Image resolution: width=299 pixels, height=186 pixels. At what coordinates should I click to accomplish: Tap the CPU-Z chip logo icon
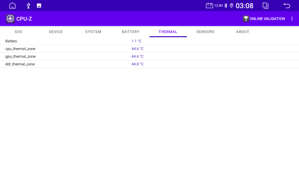[x=10, y=19]
